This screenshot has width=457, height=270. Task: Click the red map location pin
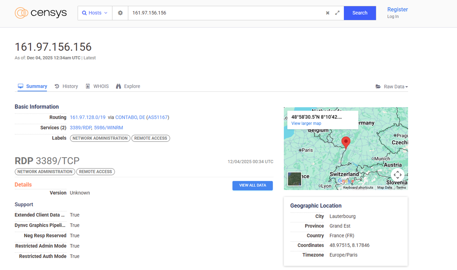point(345,142)
